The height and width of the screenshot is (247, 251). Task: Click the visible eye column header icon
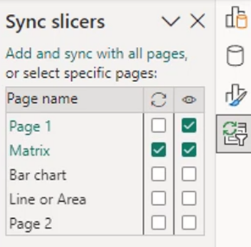pyautogui.click(x=189, y=100)
